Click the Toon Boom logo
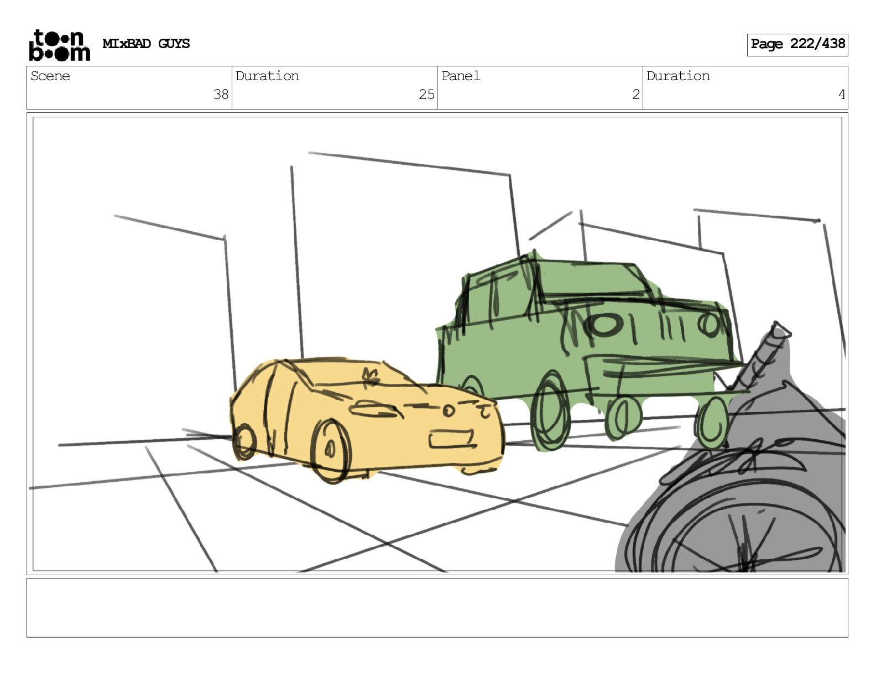The image size is (876, 677). (59, 45)
